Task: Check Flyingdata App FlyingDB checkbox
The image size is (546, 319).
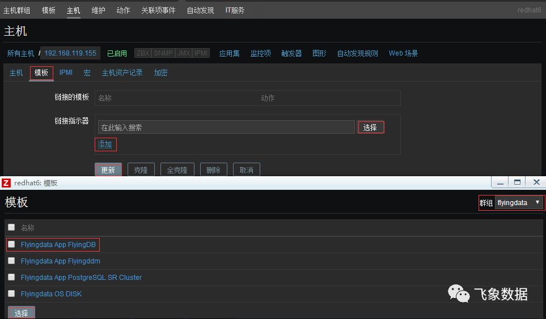Action: pyautogui.click(x=11, y=244)
